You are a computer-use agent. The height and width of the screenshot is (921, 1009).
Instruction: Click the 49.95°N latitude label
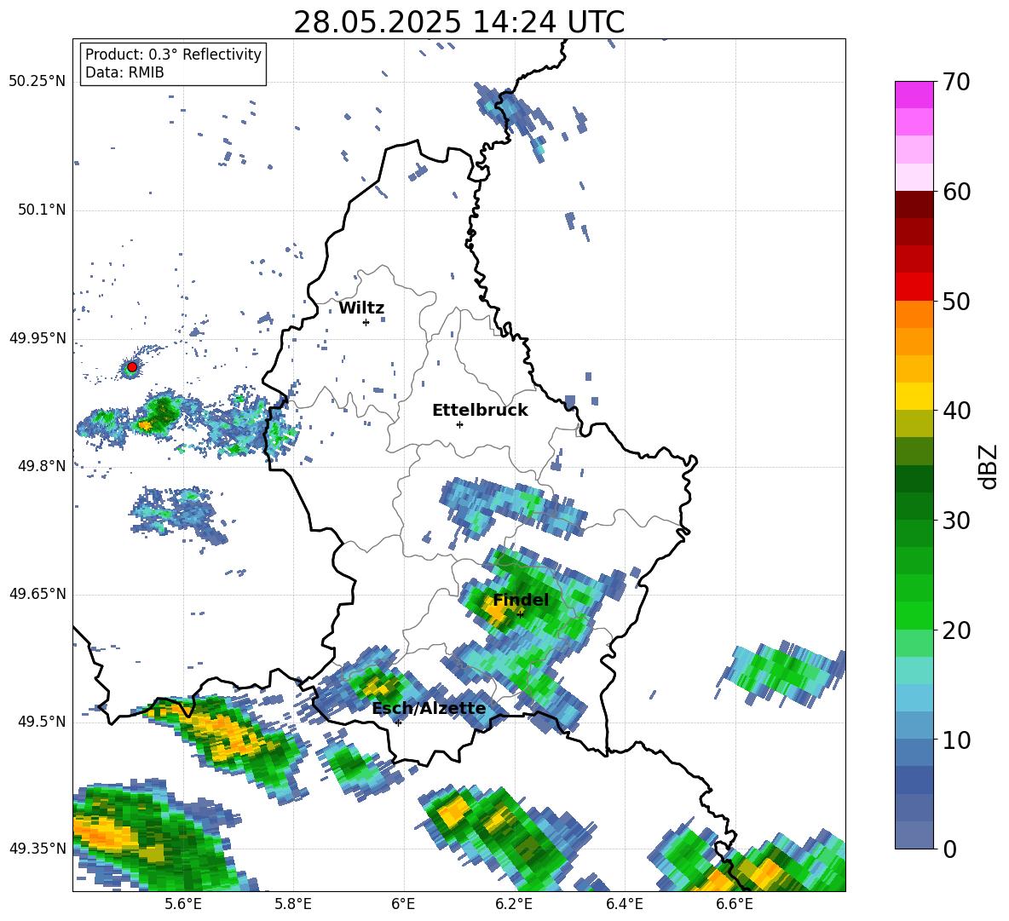(37, 338)
